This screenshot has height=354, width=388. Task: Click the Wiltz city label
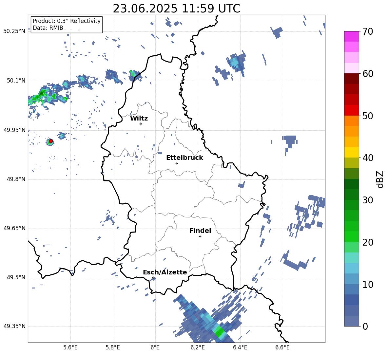point(139,119)
